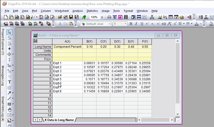The image size is (214, 127).
Task: Open the Plot menu
Action: click(x=34, y=11)
